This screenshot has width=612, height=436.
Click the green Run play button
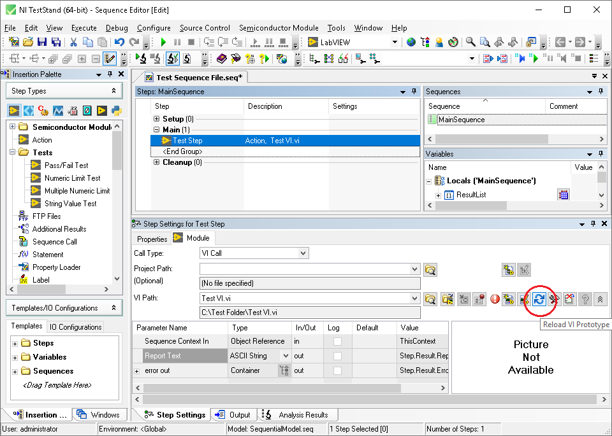pyautogui.click(x=164, y=42)
